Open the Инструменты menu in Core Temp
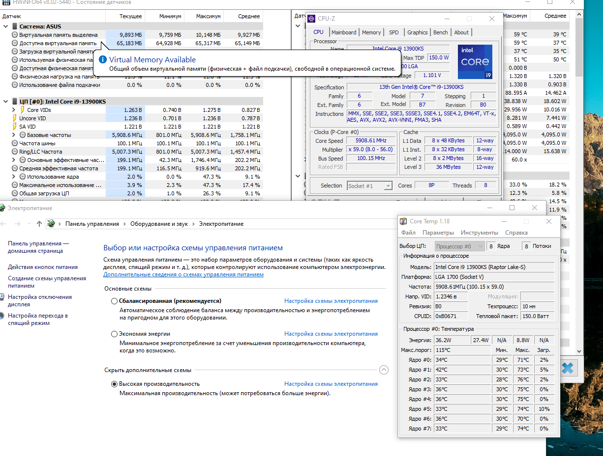The image size is (603, 456). (x=480, y=233)
